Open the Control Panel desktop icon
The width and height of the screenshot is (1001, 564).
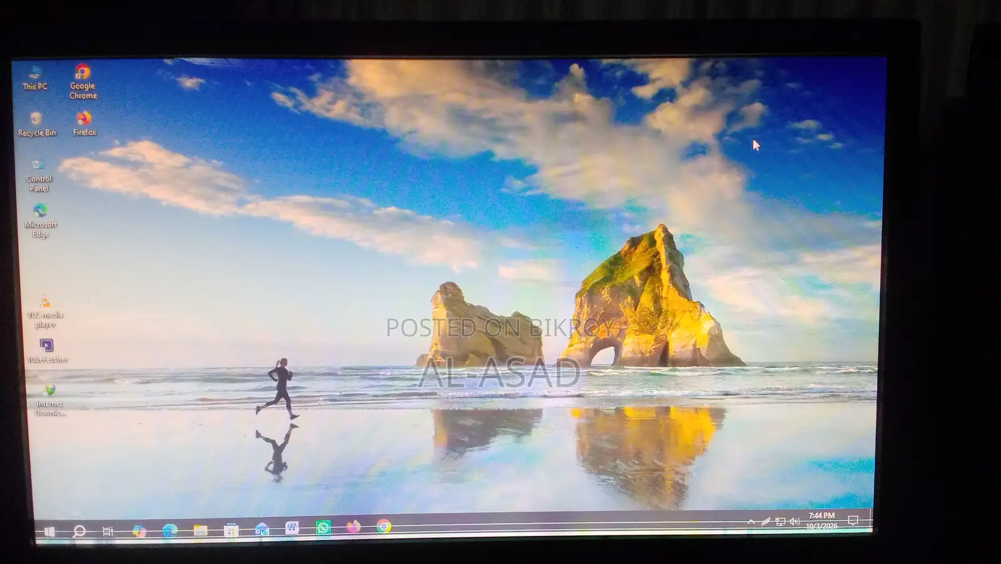click(x=39, y=175)
